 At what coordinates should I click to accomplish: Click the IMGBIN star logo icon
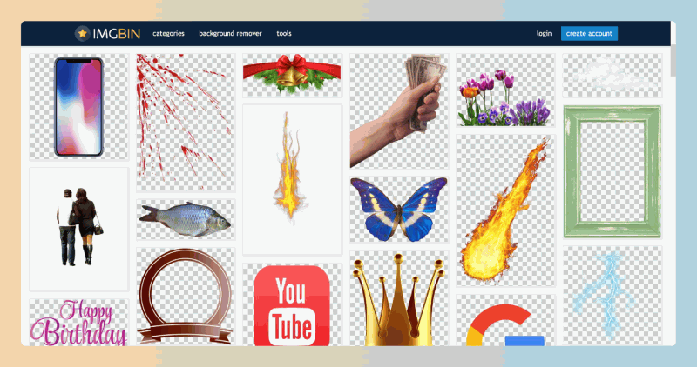(x=82, y=33)
